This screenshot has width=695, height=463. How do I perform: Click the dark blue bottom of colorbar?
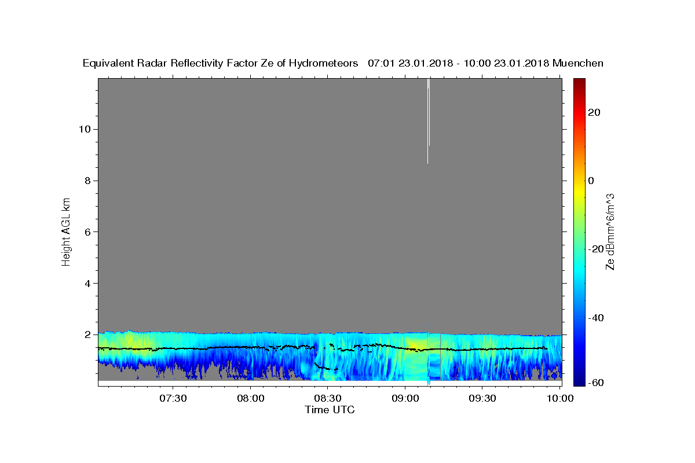point(579,381)
